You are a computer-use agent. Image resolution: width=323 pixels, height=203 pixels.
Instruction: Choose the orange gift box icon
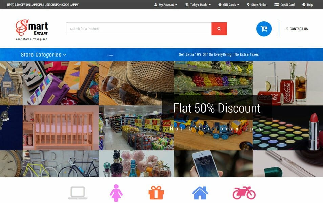click(156, 193)
